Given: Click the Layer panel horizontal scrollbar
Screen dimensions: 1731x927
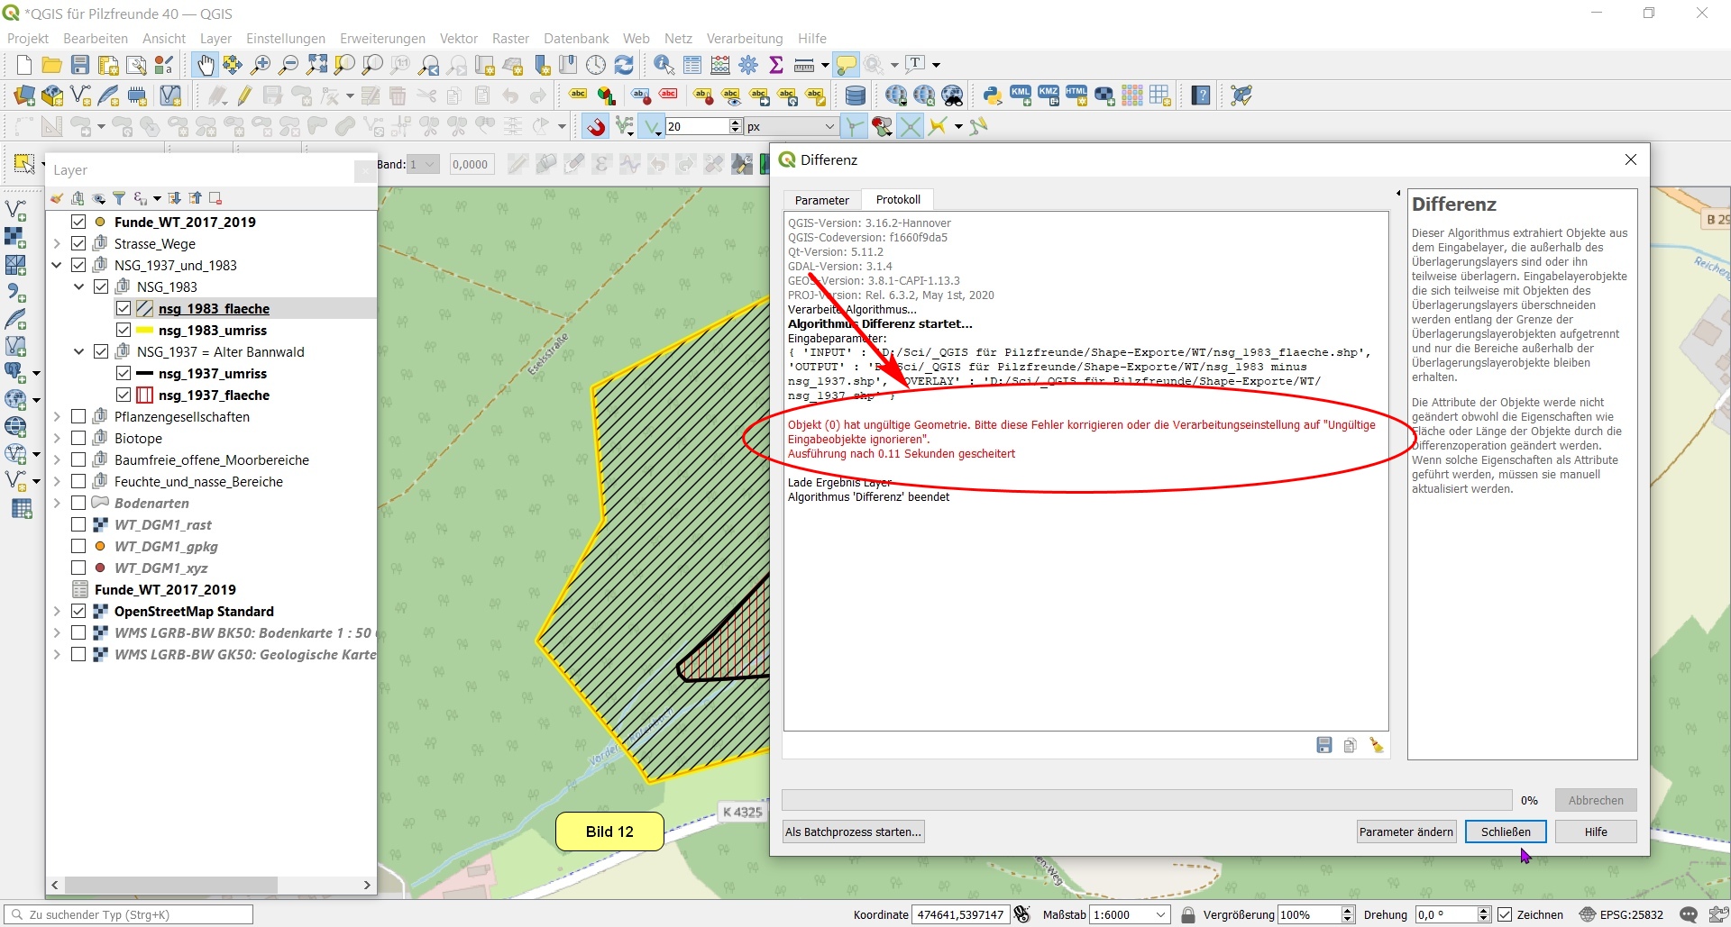Looking at the screenshot, I should point(171,885).
